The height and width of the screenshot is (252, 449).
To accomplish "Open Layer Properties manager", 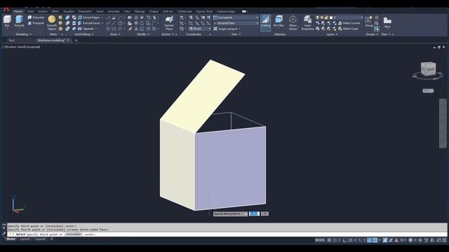I will coord(307,23).
